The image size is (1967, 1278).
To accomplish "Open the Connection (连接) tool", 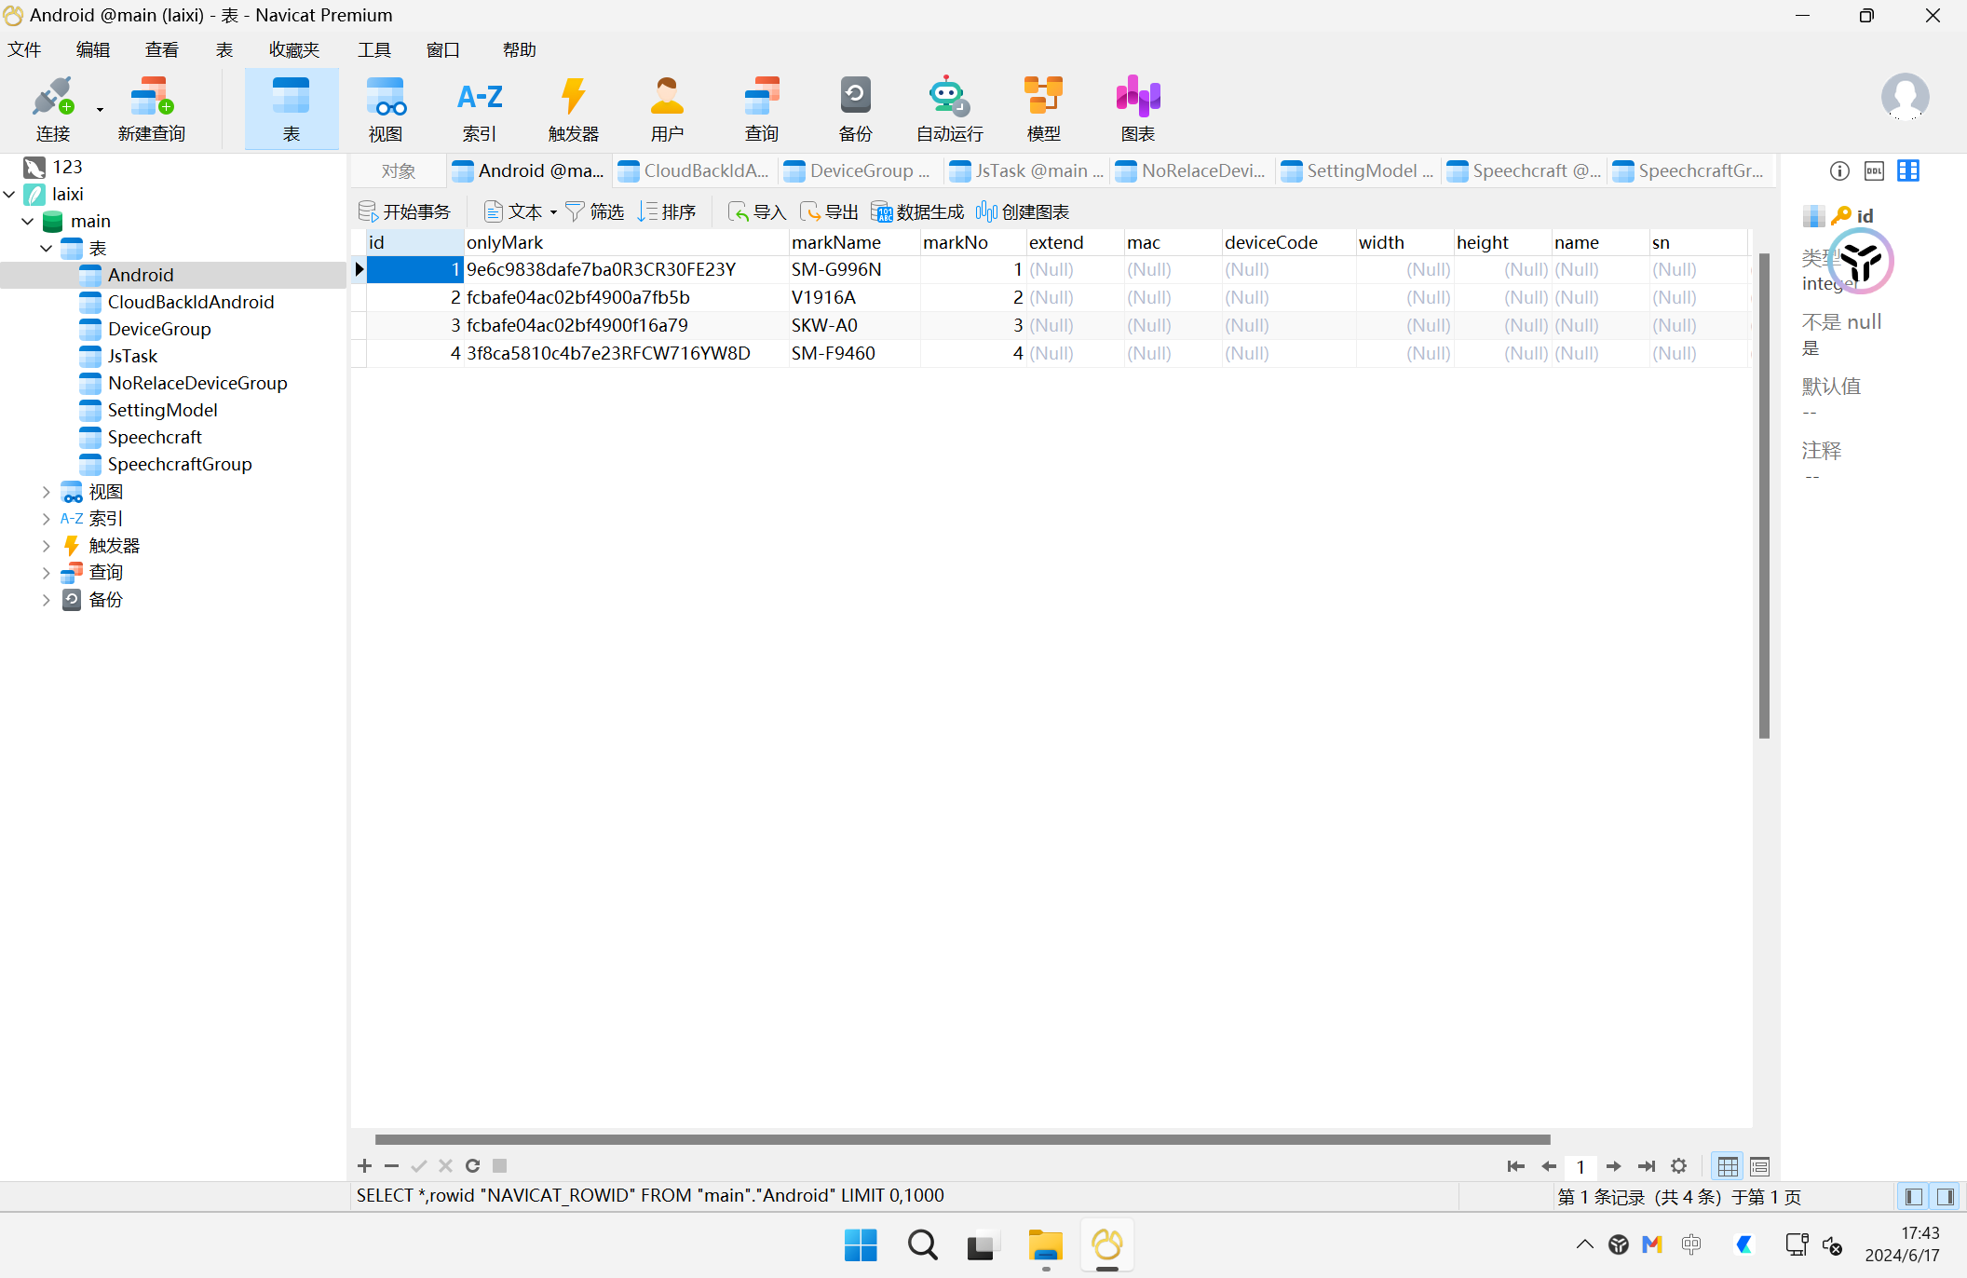I will point(53,109).
